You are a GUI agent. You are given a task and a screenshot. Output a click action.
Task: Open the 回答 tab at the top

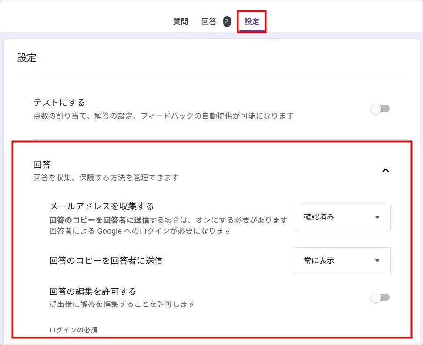[x=209, y=22]
